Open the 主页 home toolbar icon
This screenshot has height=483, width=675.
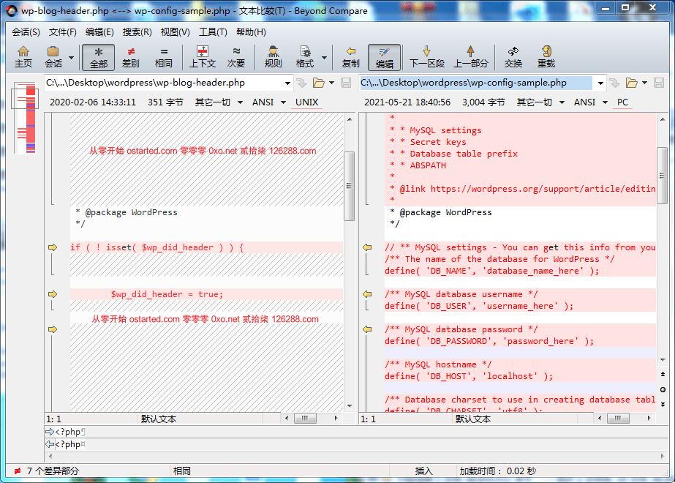[x=23, y=57]
